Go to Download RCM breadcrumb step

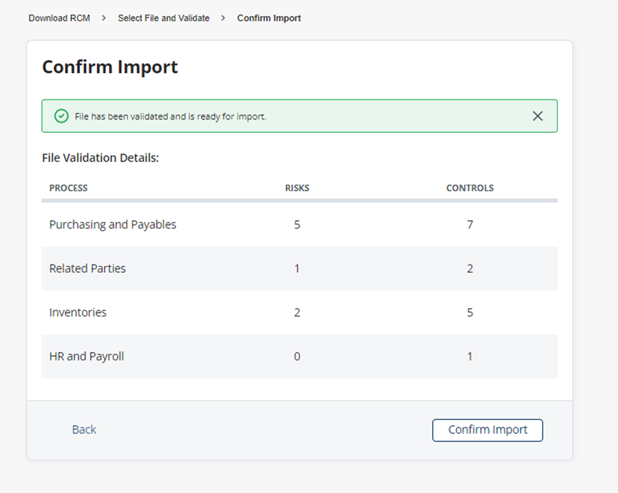[x=59, y=18]
